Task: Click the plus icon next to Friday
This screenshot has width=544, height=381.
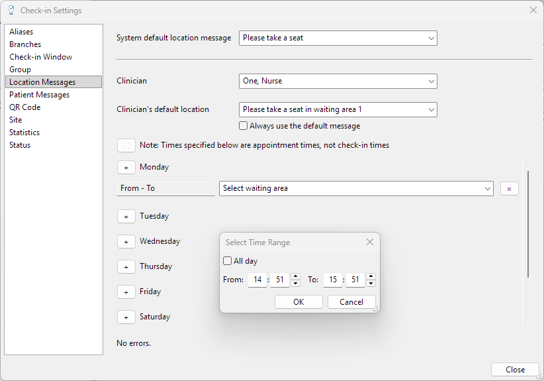Action: 126,292
